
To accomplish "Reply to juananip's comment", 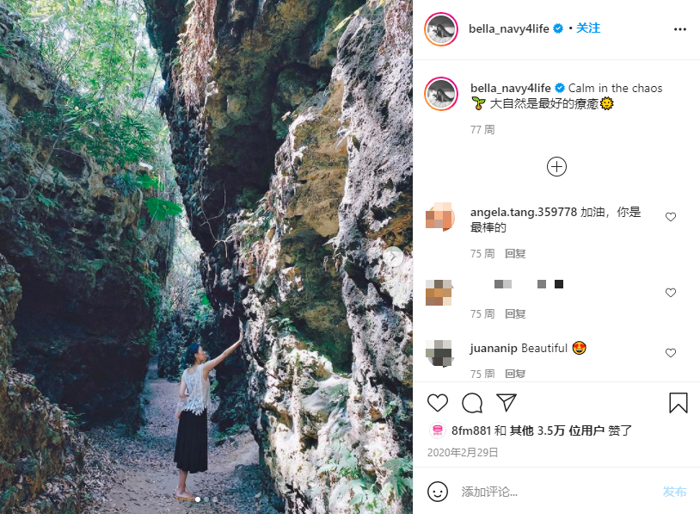I will click(515, 374).
